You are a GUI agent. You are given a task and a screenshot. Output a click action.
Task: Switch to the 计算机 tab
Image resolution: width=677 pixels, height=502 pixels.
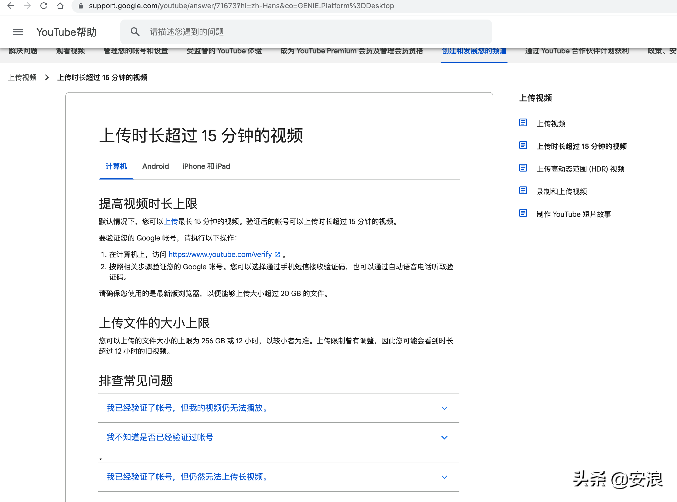(116, 166)
